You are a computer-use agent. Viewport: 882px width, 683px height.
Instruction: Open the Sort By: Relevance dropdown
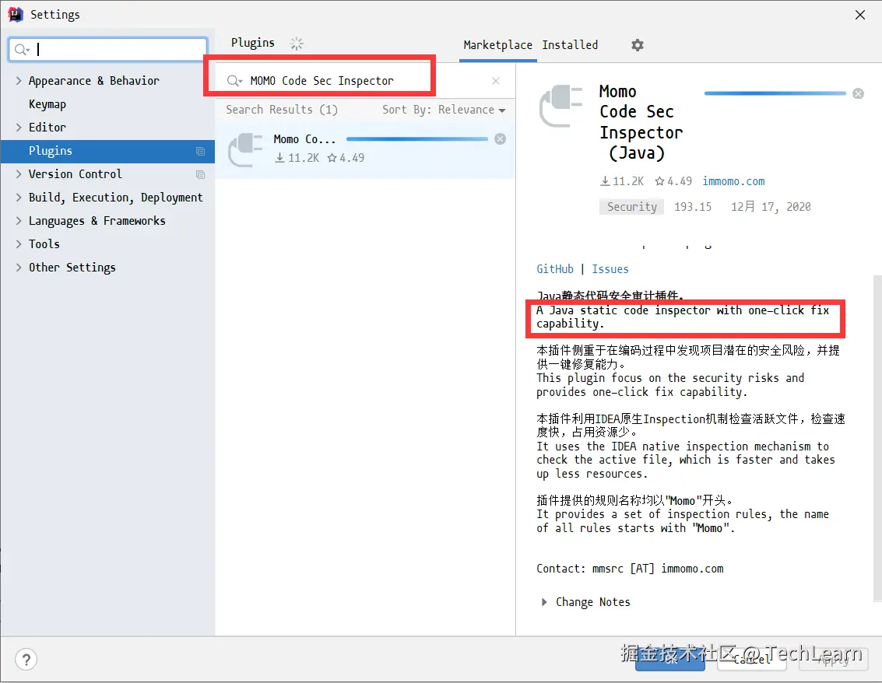click(444, 110)
